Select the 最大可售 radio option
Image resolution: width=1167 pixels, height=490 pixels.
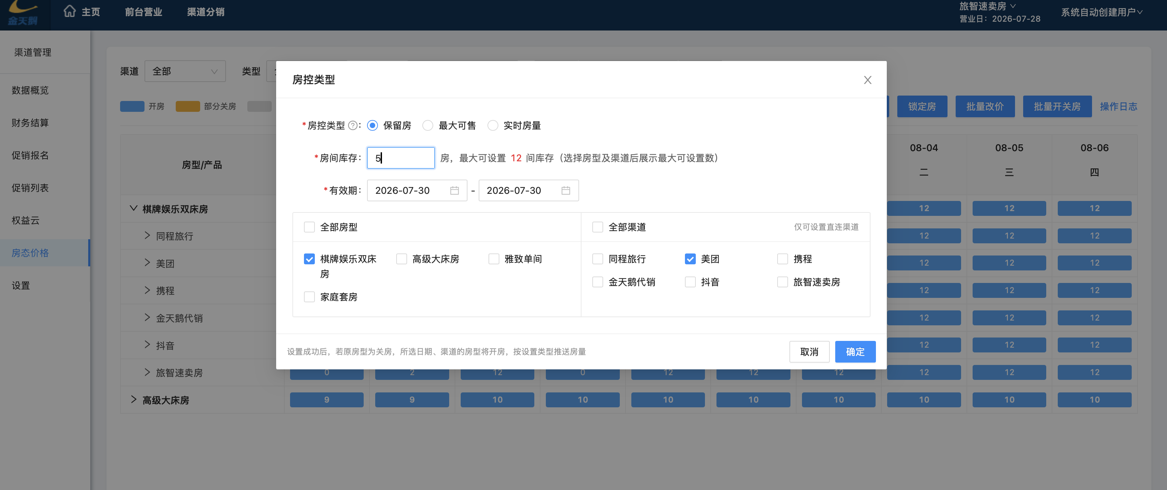tap(428, 126)
